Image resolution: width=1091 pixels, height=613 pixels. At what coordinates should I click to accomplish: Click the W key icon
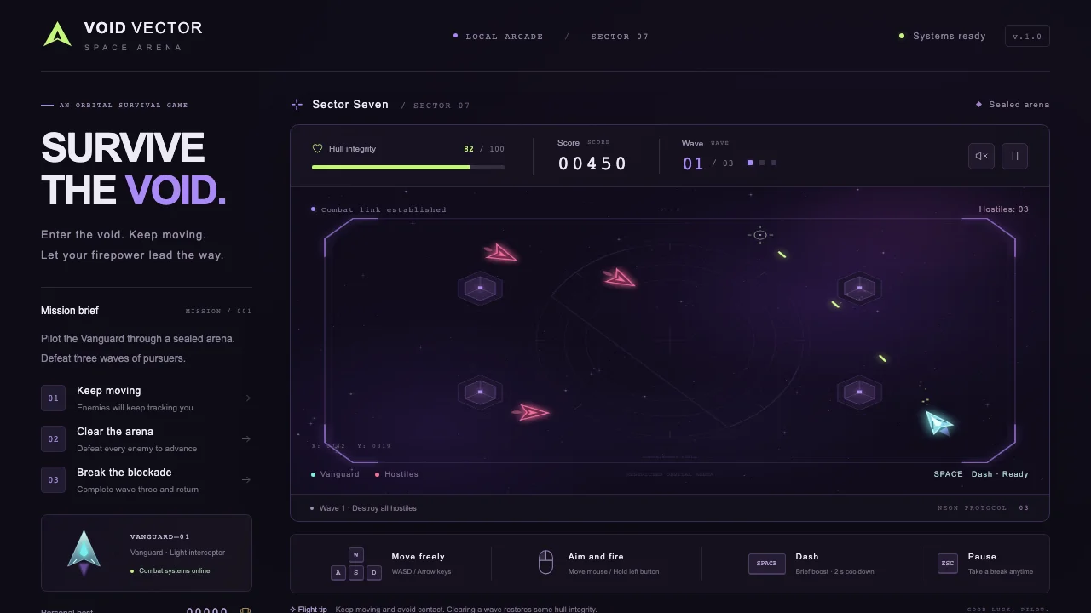click(x=356, y=555)
